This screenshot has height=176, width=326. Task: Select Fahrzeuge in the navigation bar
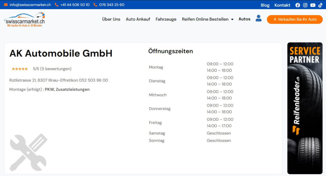[x=166, y=19]
